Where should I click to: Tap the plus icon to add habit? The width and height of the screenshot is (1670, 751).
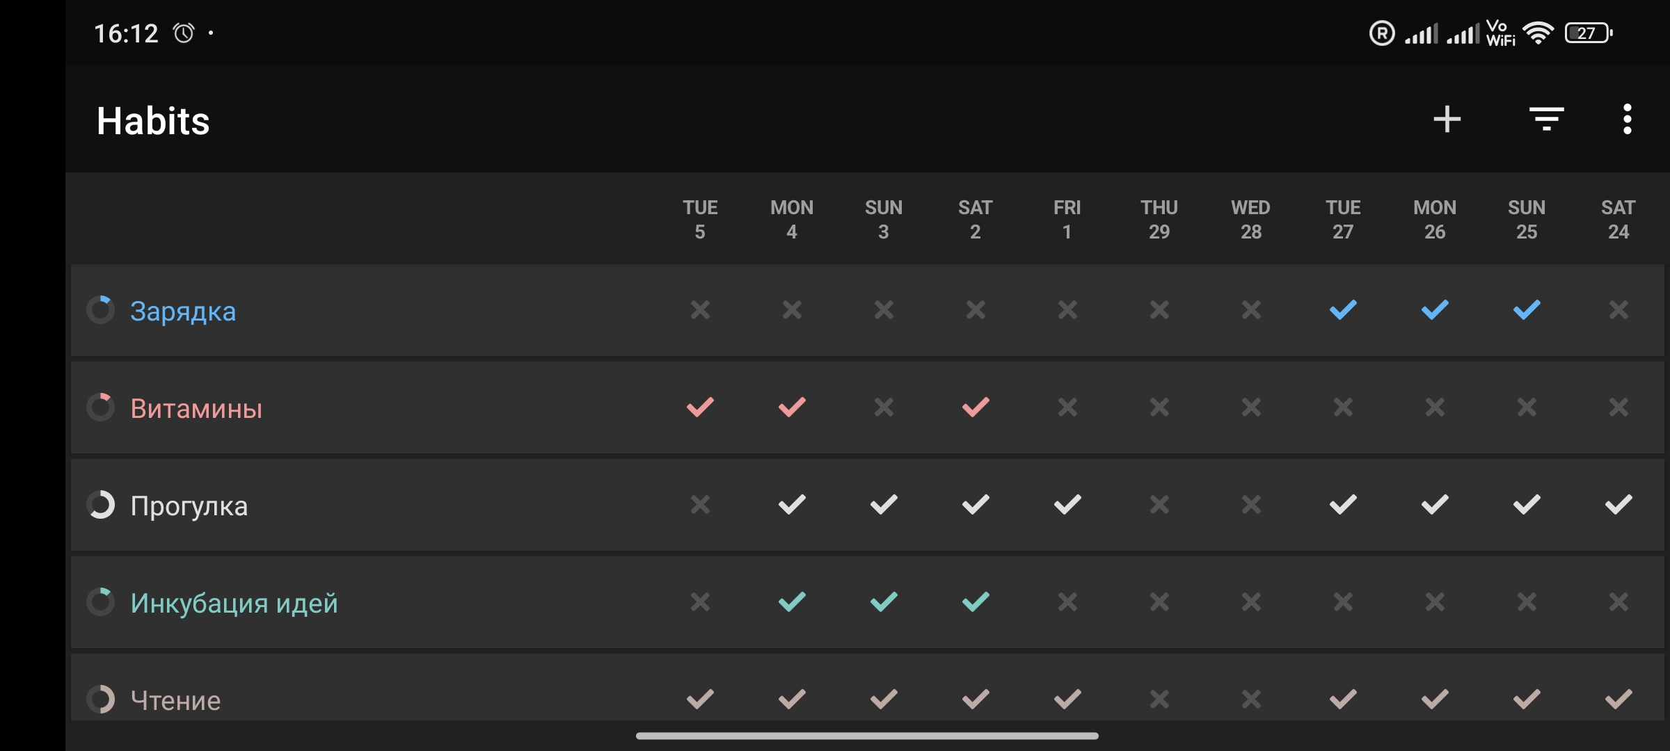[1447, 119]
